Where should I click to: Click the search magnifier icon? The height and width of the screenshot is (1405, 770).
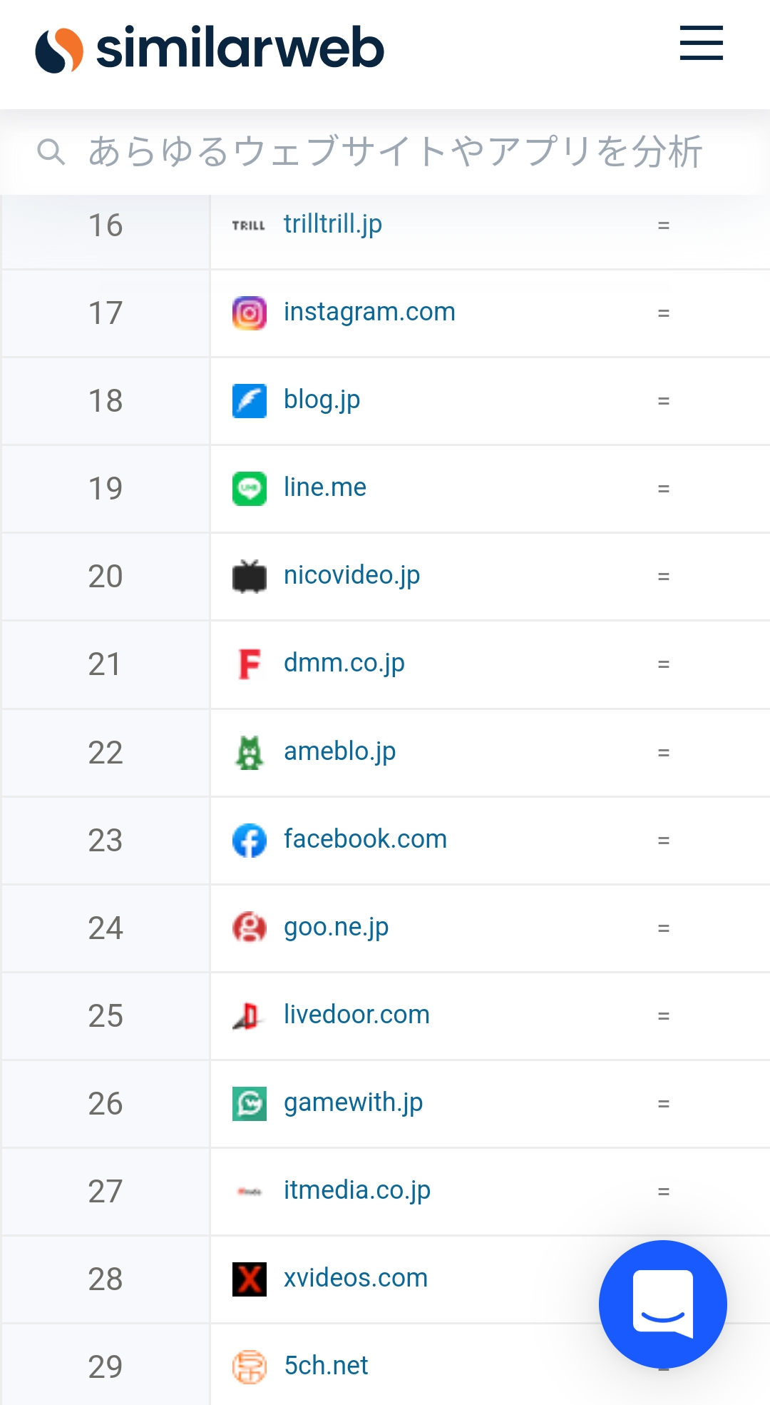pos(51,152)
